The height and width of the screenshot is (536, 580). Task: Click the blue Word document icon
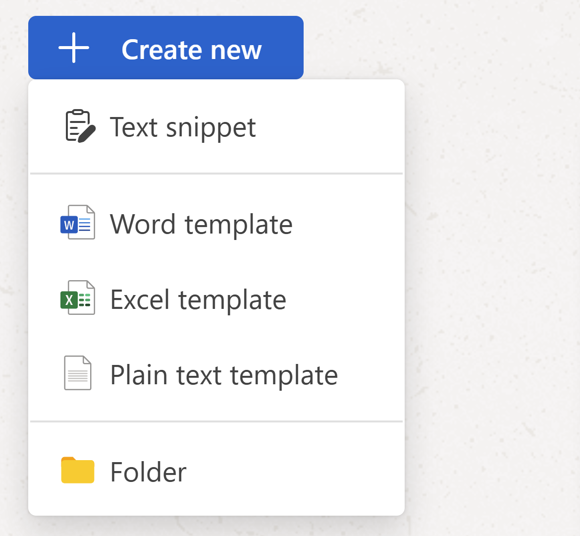(x=78, y=222)
